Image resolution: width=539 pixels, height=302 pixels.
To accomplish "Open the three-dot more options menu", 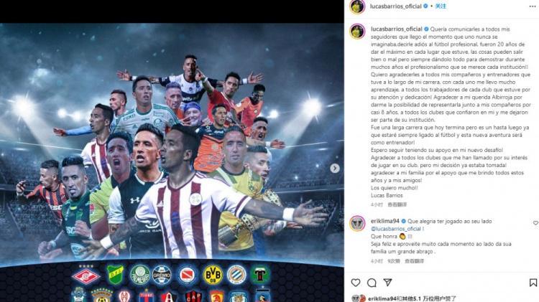I will pyautogui.click(x=533, y=6).
